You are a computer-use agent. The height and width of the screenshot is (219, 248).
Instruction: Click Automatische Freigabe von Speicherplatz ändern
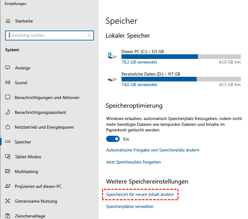point(153,150)
